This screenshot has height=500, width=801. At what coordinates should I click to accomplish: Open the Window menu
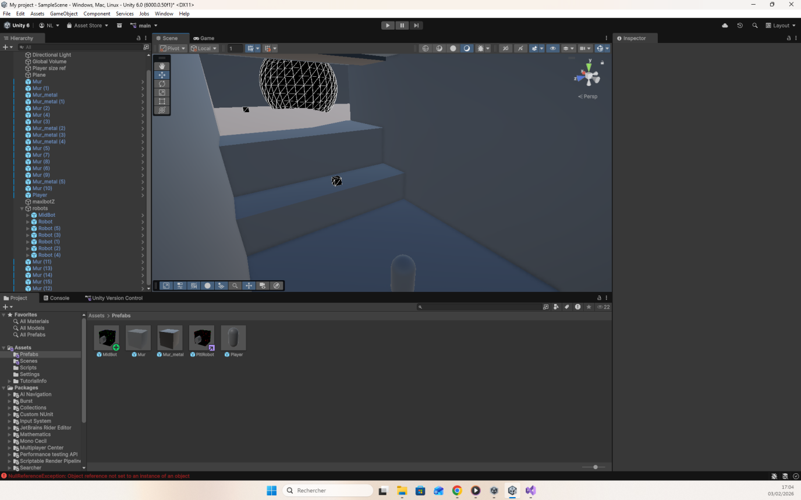pos(164,13)
